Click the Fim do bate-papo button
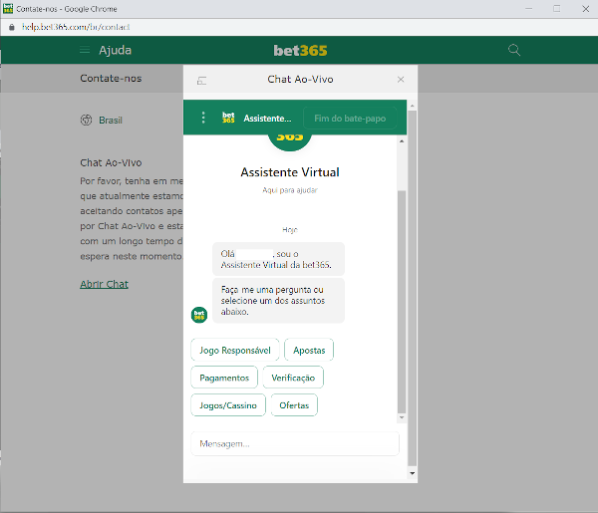598x513 pixels. pyautogui.click(x=350, y=119)
